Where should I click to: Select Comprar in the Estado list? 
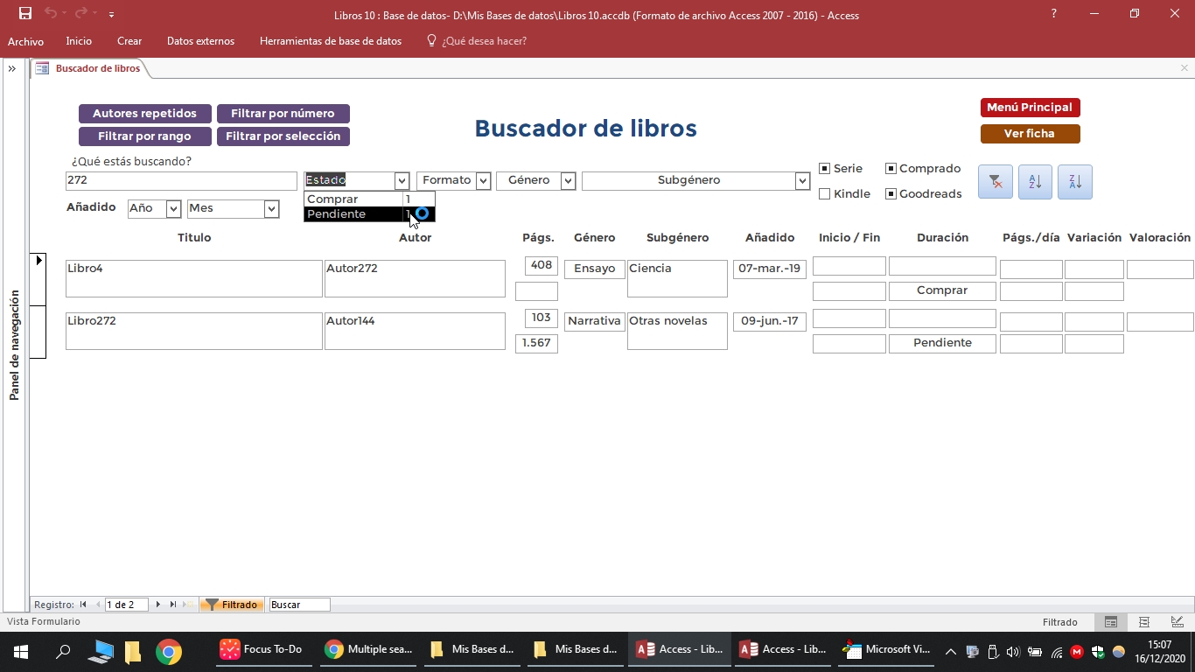coord(369,199)
